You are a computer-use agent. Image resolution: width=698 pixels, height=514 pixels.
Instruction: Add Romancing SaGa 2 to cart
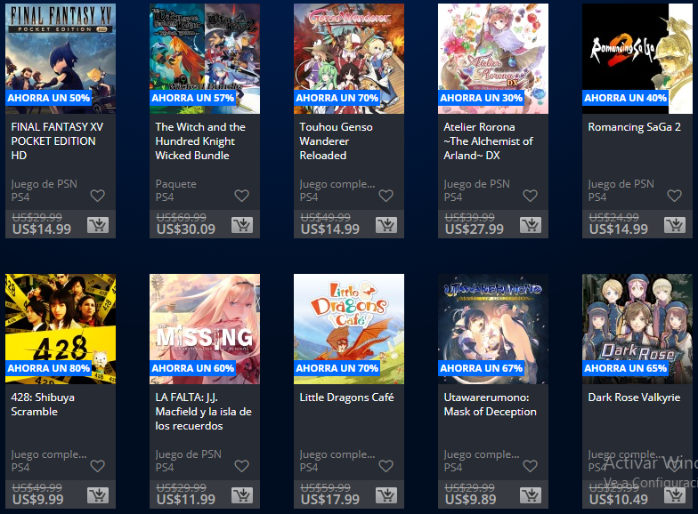[675, 225]
